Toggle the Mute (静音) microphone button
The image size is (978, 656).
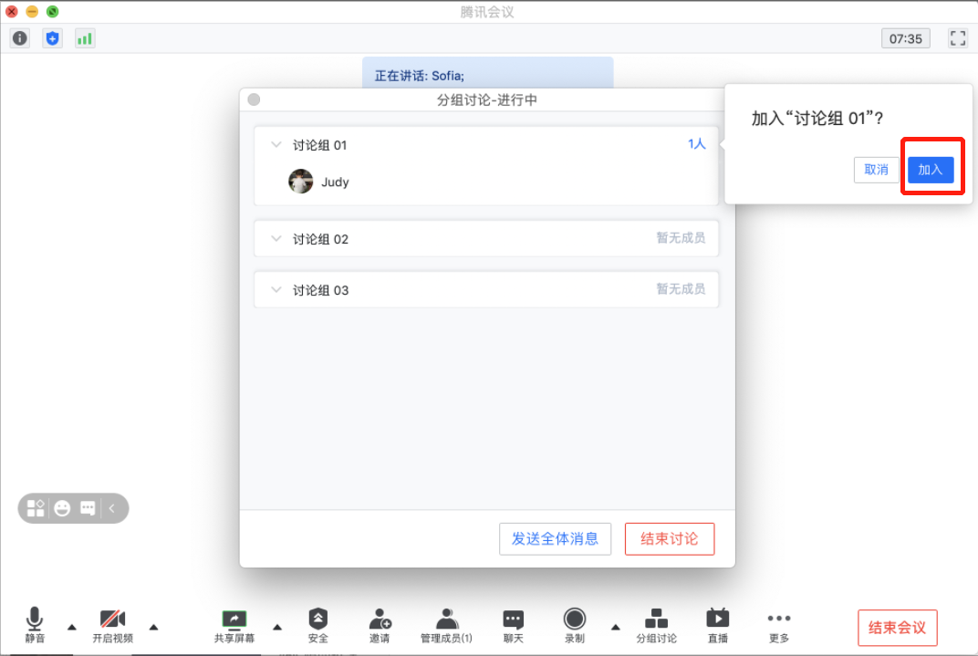pos(35,626)
